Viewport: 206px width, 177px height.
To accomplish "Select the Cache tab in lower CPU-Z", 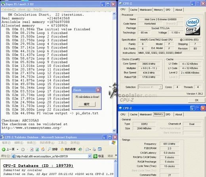I will pos(134,115).
